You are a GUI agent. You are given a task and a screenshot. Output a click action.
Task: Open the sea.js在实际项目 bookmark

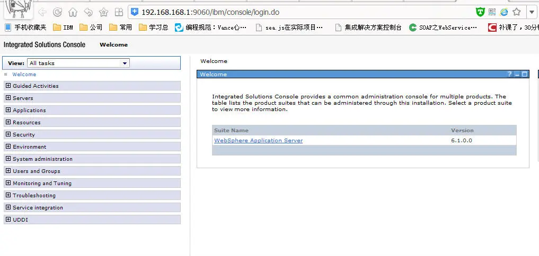pos(289,28)
